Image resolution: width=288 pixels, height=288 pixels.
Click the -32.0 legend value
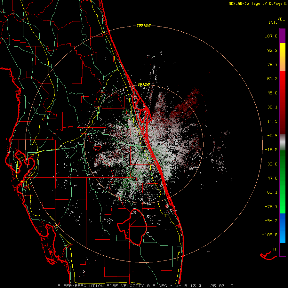tap(271, 164)
